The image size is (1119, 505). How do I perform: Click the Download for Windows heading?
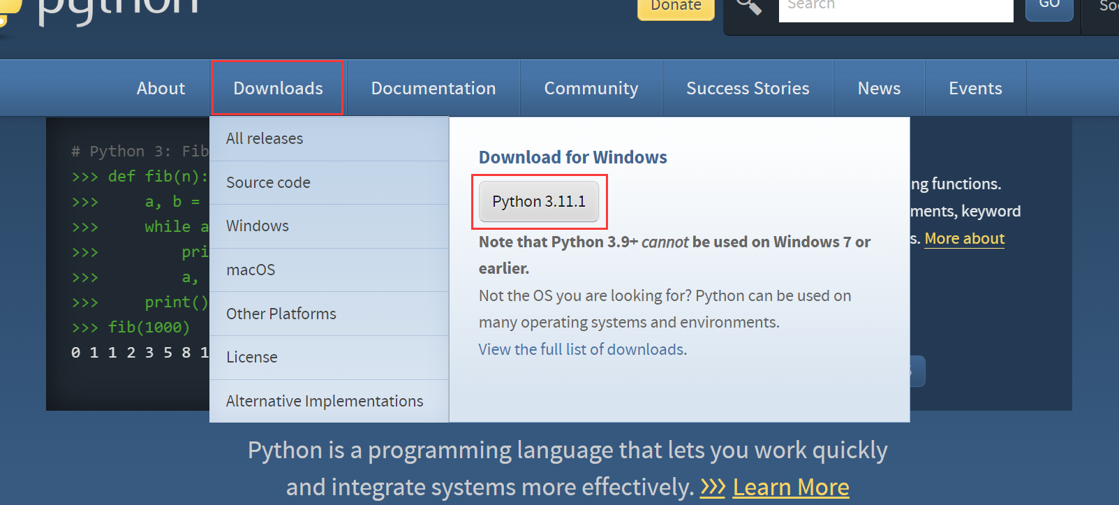pyautogui.click(x=573, y=157)
